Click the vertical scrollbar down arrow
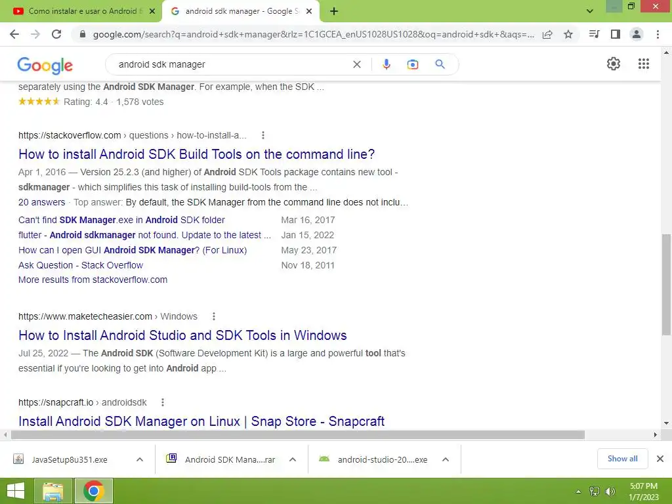The height and width of the screenshot is (504, 672). [x=667, y=423]
